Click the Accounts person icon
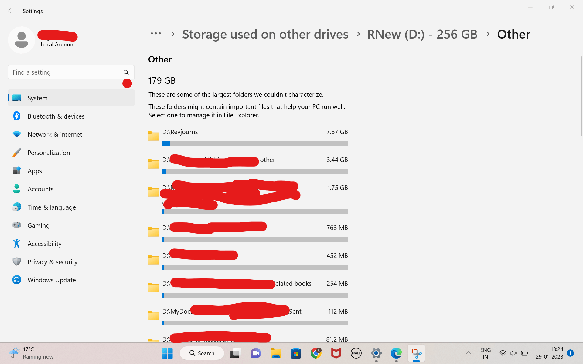This screenshot has height=364, width=583. (x=17, y=189)
